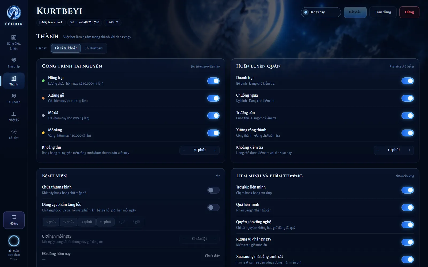Click the Nông trại green diamond marker
The image size is (428, 267).
tap(43, 81)
